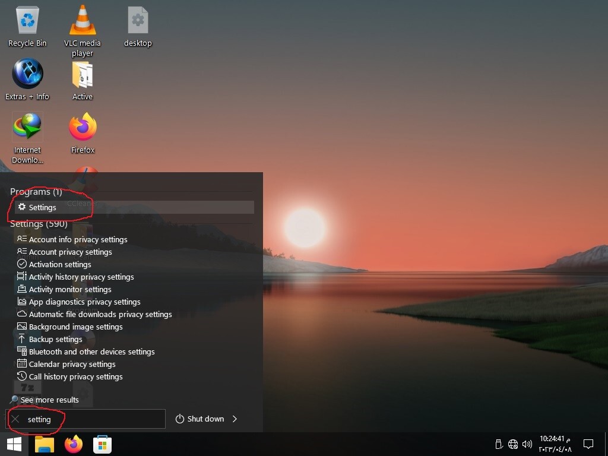Select the desktop file icon
608x456 pixels.
(x=138, y=26)
